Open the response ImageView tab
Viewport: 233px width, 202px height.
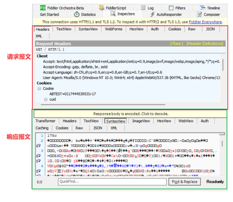[x=141, y=121]
